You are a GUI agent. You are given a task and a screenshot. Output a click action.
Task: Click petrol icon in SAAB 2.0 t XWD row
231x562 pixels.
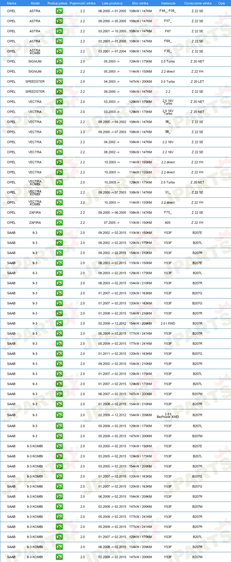[x=59, y=323]
